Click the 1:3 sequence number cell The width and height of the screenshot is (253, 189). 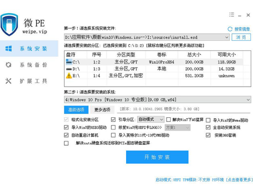(x=97, y=69)
